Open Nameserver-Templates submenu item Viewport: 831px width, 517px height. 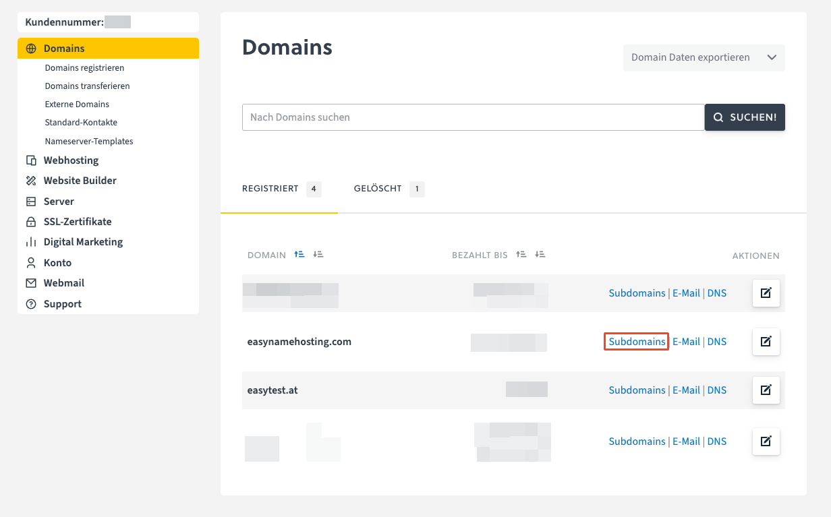tap(89, 142)
